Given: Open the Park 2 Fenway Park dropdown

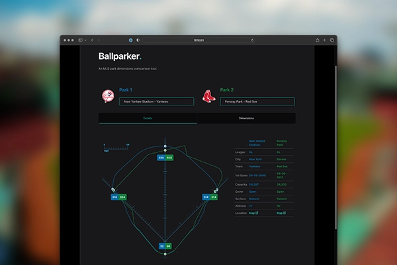Looking at the screenshot, I should [257, 101].
